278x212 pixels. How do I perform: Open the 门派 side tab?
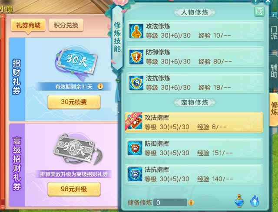tap(274, 33)
